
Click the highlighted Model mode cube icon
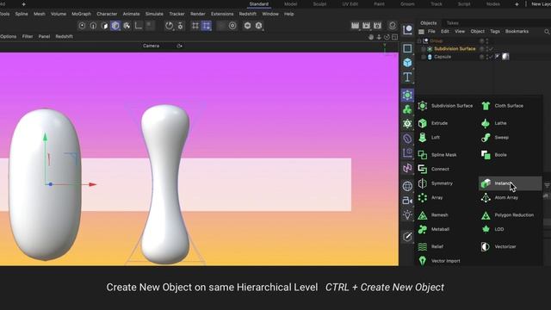point(115,26)
